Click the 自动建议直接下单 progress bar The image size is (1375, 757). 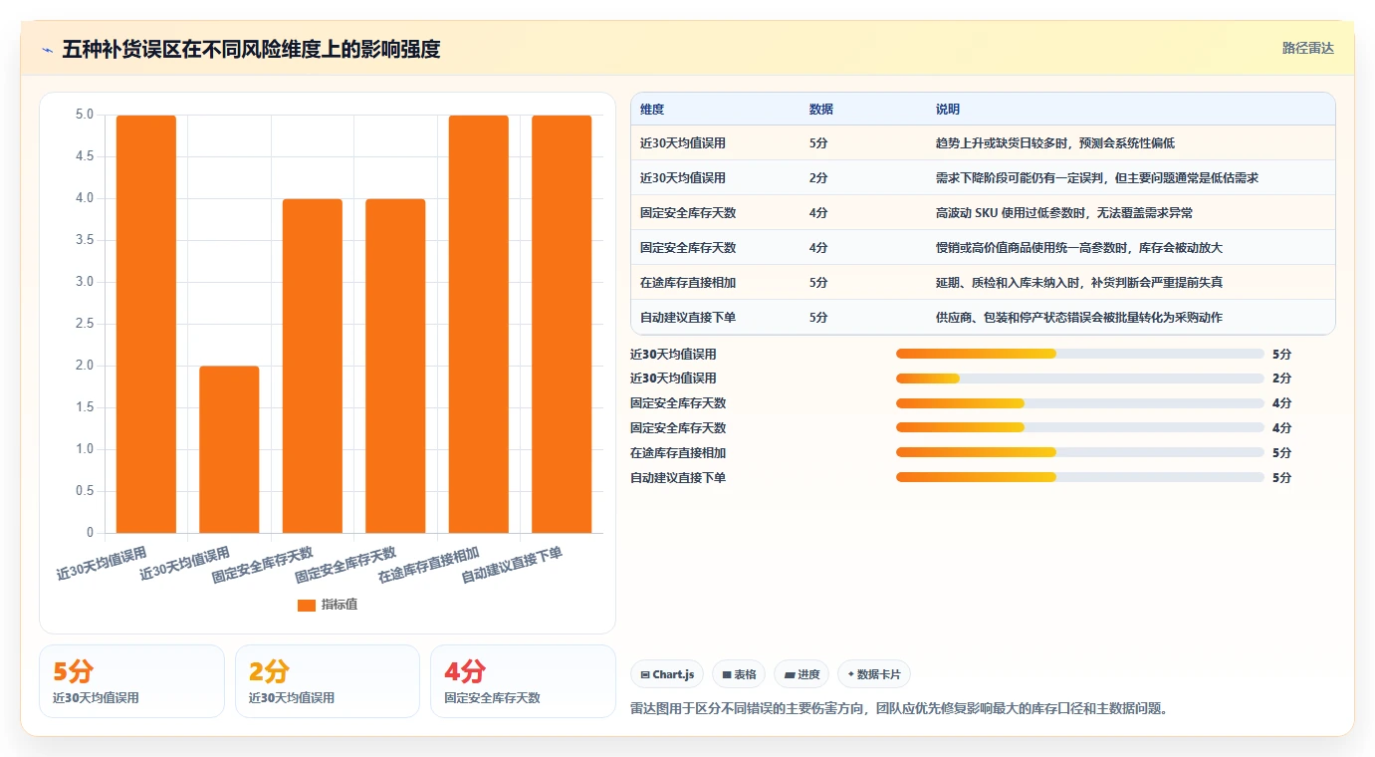tap(1080, 478)
